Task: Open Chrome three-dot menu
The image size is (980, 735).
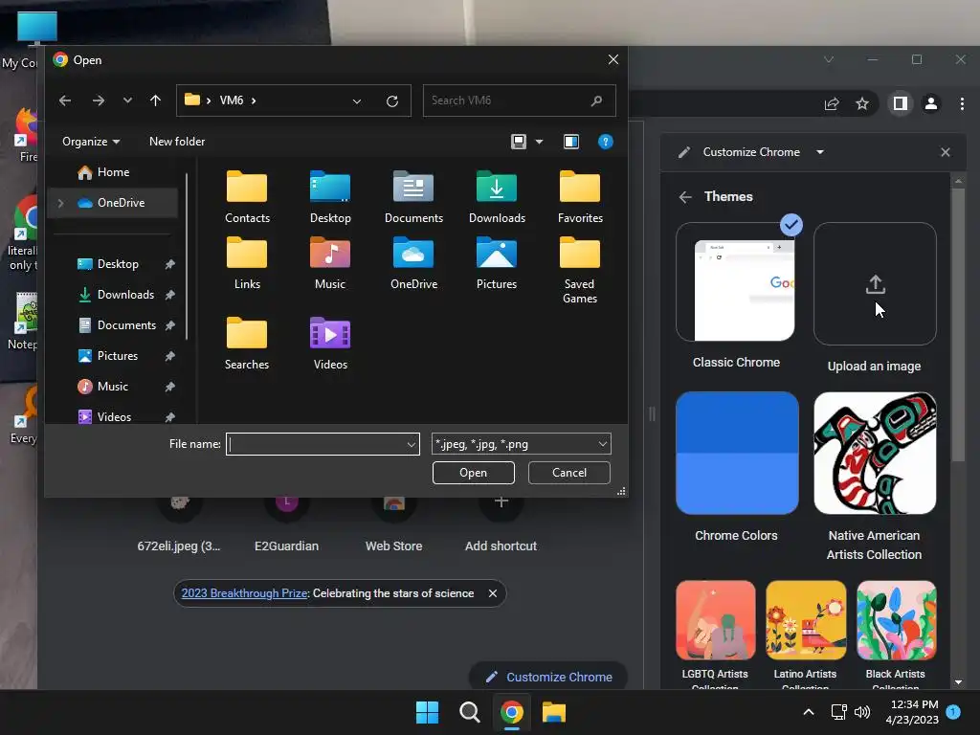Action: 962,103
